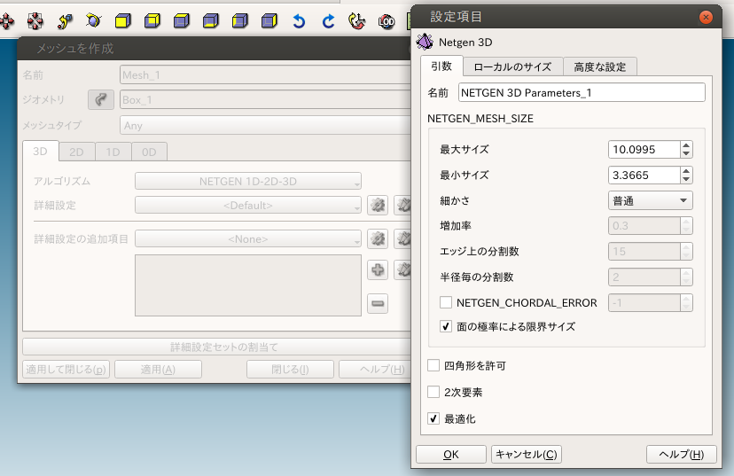This screenshot has width=734, height=476.
Task: Click 適用(A) button in mesh dialog
Action: pos(158,370)
